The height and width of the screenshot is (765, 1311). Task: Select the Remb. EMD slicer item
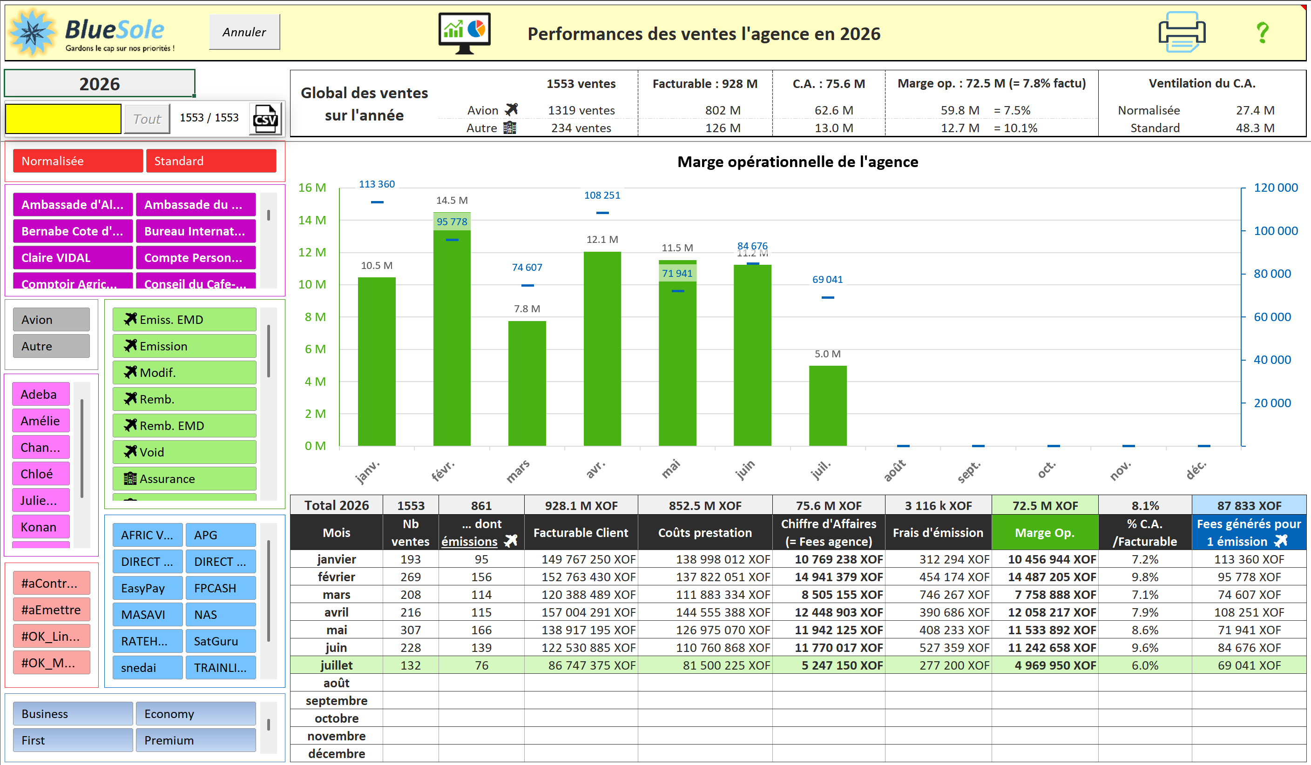click(x=185, y=426)
